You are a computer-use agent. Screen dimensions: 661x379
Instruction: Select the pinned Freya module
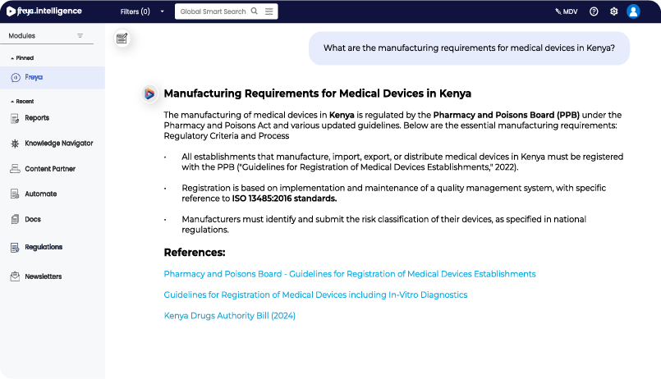tap(33, 77)
